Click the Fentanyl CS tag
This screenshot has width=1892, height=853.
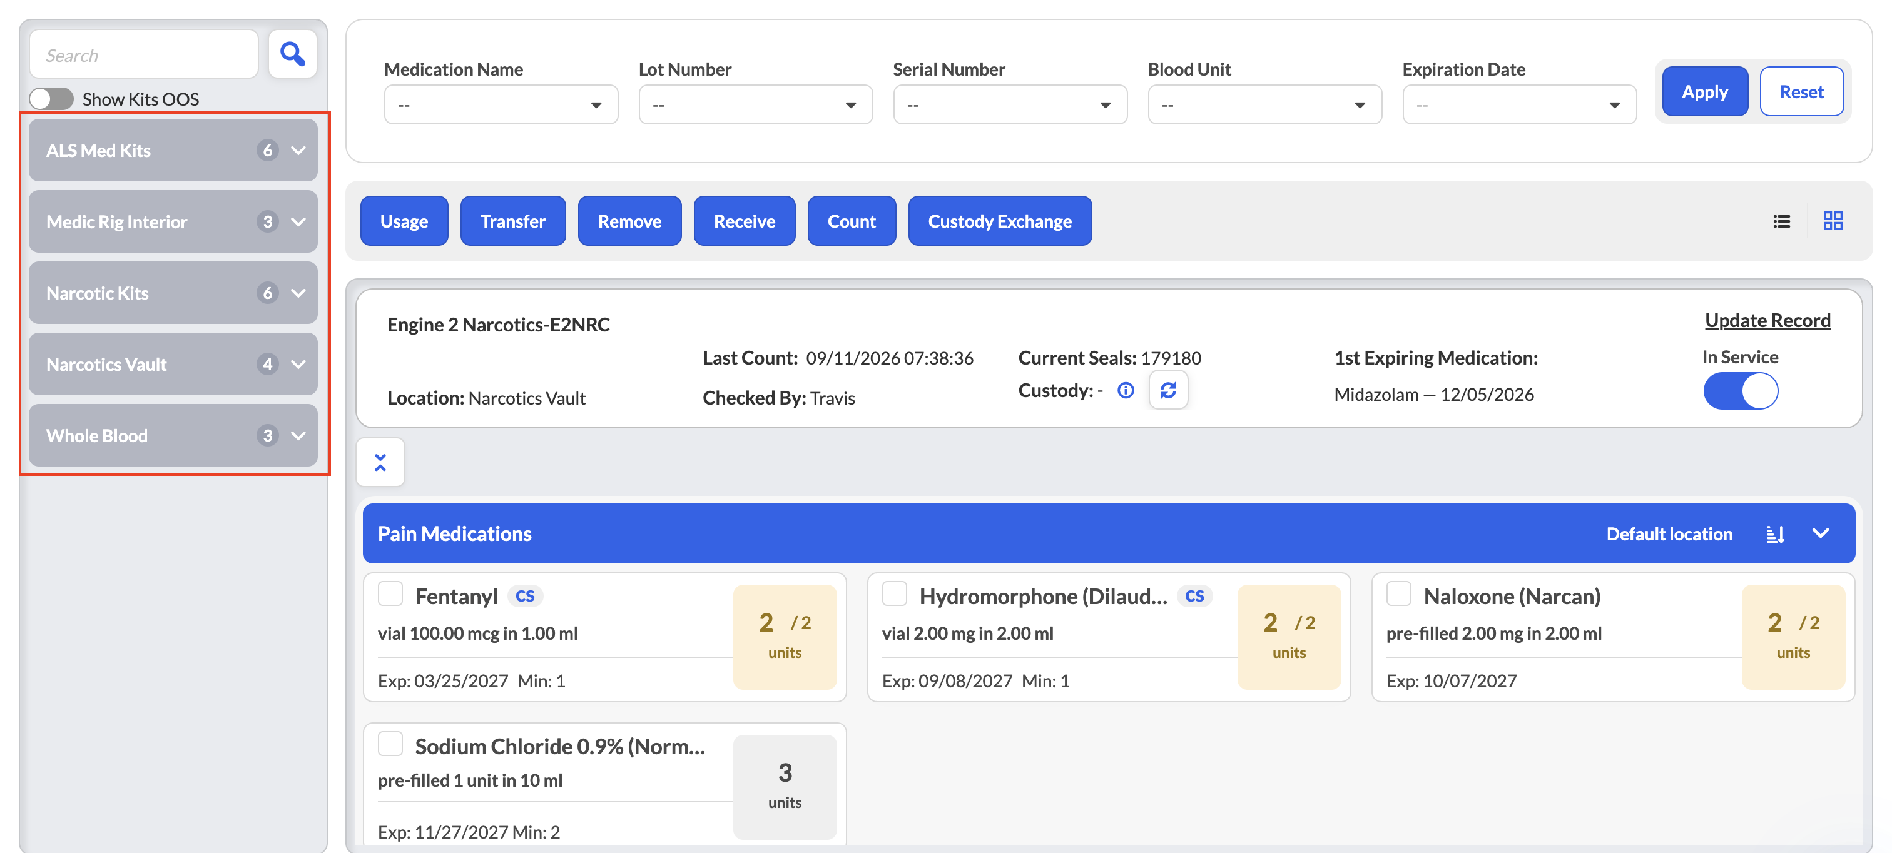[x=524, y=596]
